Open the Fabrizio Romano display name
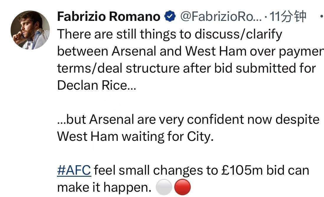The image size is (324, 197). (108, 16)
